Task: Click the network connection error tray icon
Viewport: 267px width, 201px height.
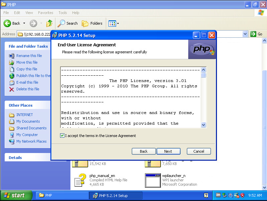Action: tap(237, 195)
